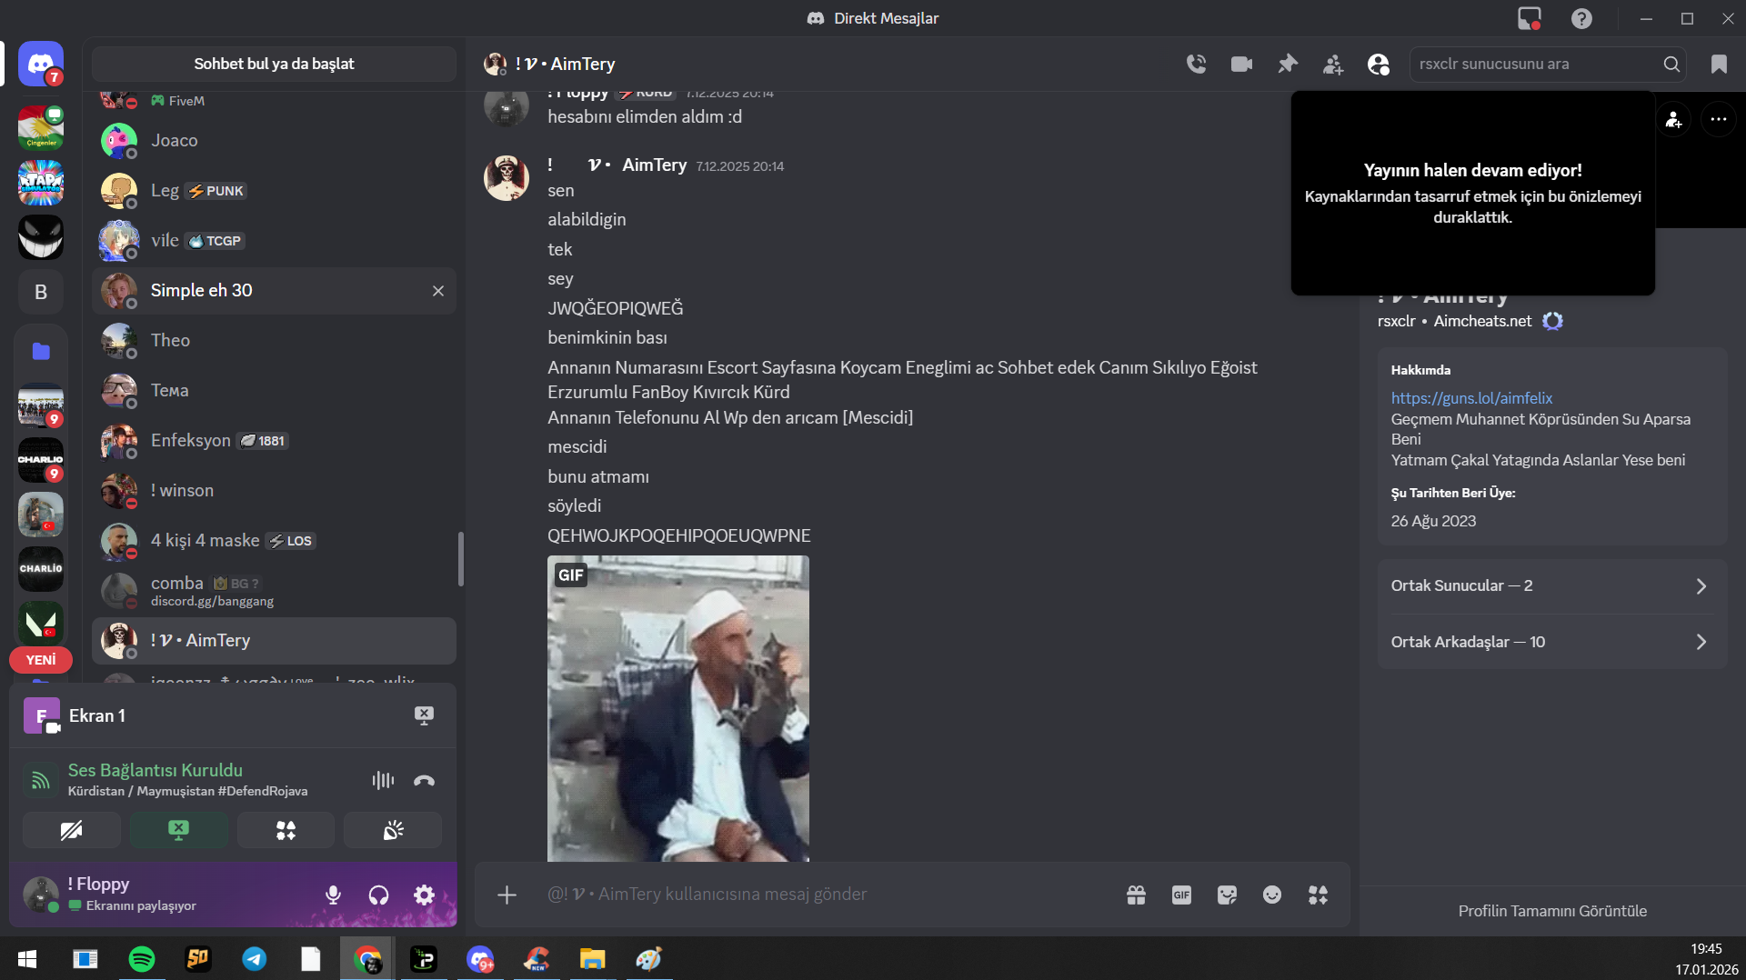Open the more options menu on profile

[1718, 119]
